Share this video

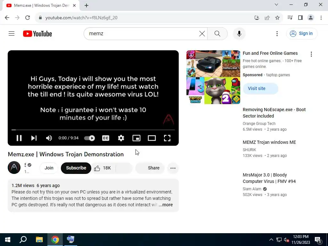(150, 168)
